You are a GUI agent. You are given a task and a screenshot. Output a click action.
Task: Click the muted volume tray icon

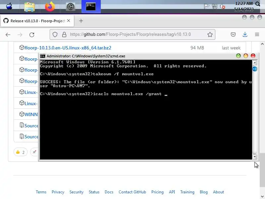[222, 7]
